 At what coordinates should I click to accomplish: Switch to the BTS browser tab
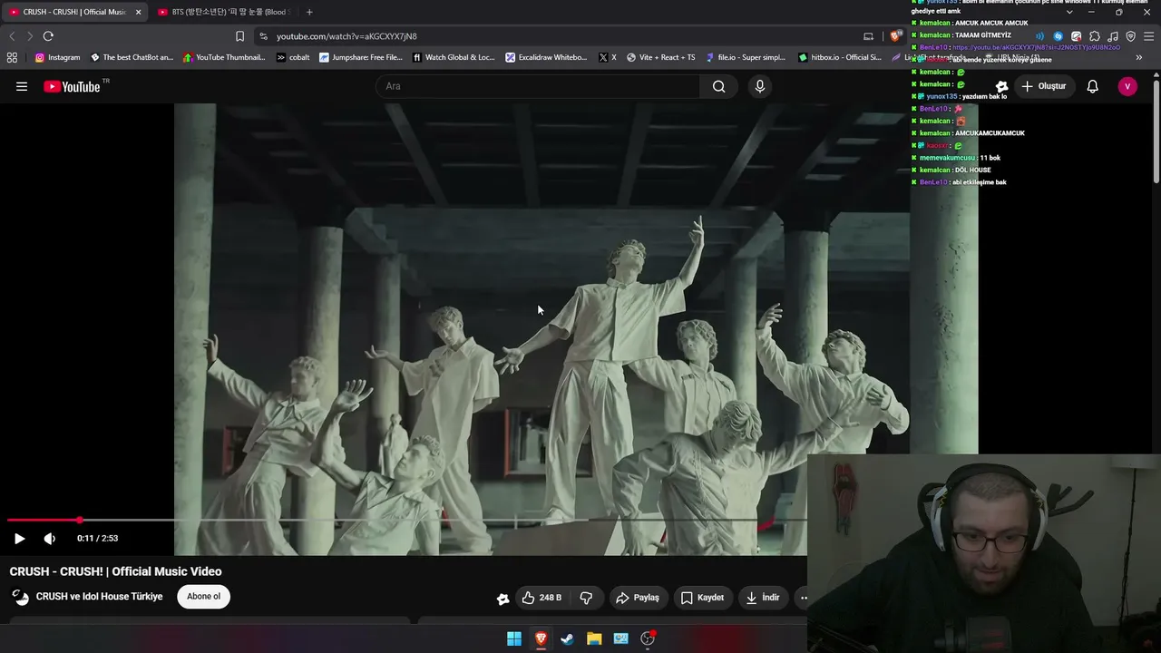[x=223, y=12]
